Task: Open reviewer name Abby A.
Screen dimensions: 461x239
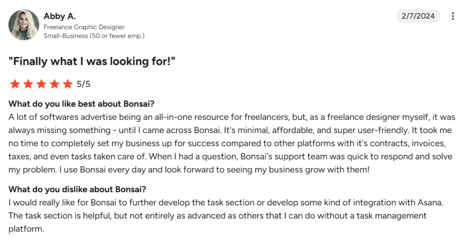Action: pos(60,16)
